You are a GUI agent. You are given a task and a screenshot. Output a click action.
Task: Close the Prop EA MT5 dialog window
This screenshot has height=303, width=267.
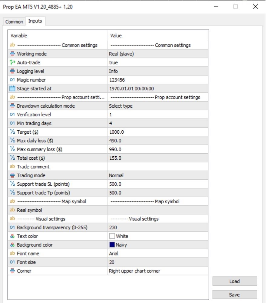click(x=255, y=7)
